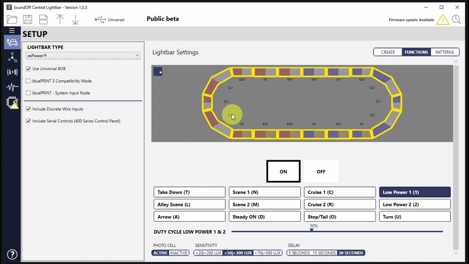469x264 pixels.
Task: Open the hamburger menu in sidebar
Action: point(12,30)
